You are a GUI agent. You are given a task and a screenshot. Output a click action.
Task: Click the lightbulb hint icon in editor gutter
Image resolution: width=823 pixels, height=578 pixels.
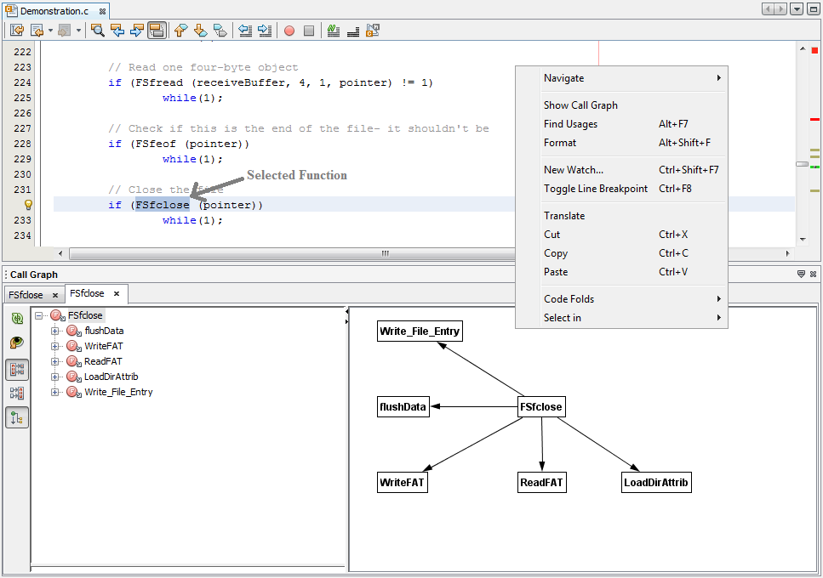[x=27, y=205]
